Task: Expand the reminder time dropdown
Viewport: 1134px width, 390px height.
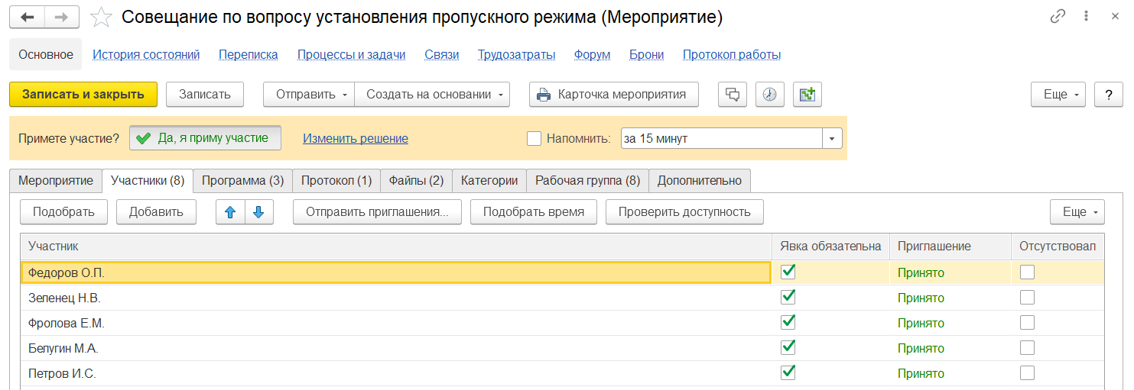Action: [x=831, y=138]
